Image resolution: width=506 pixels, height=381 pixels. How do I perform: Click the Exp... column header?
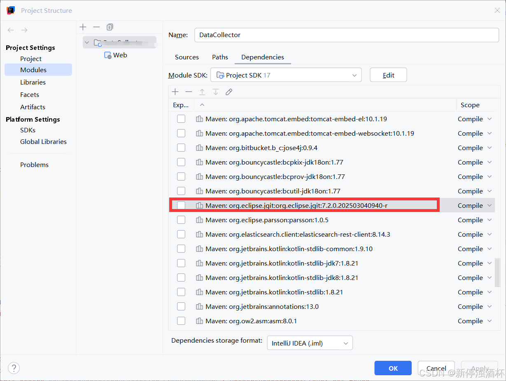click(181, 105)
